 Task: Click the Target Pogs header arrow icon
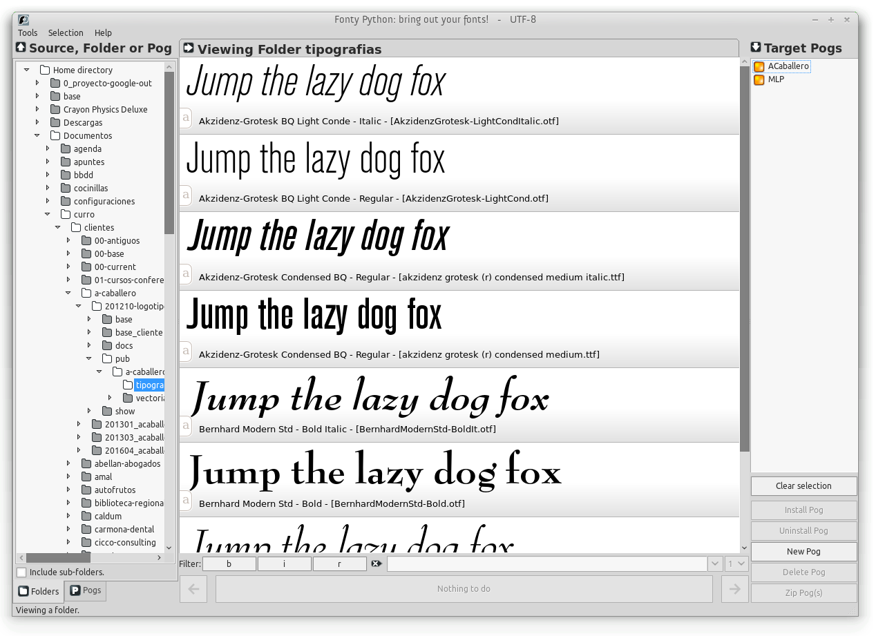pos(756,48)
